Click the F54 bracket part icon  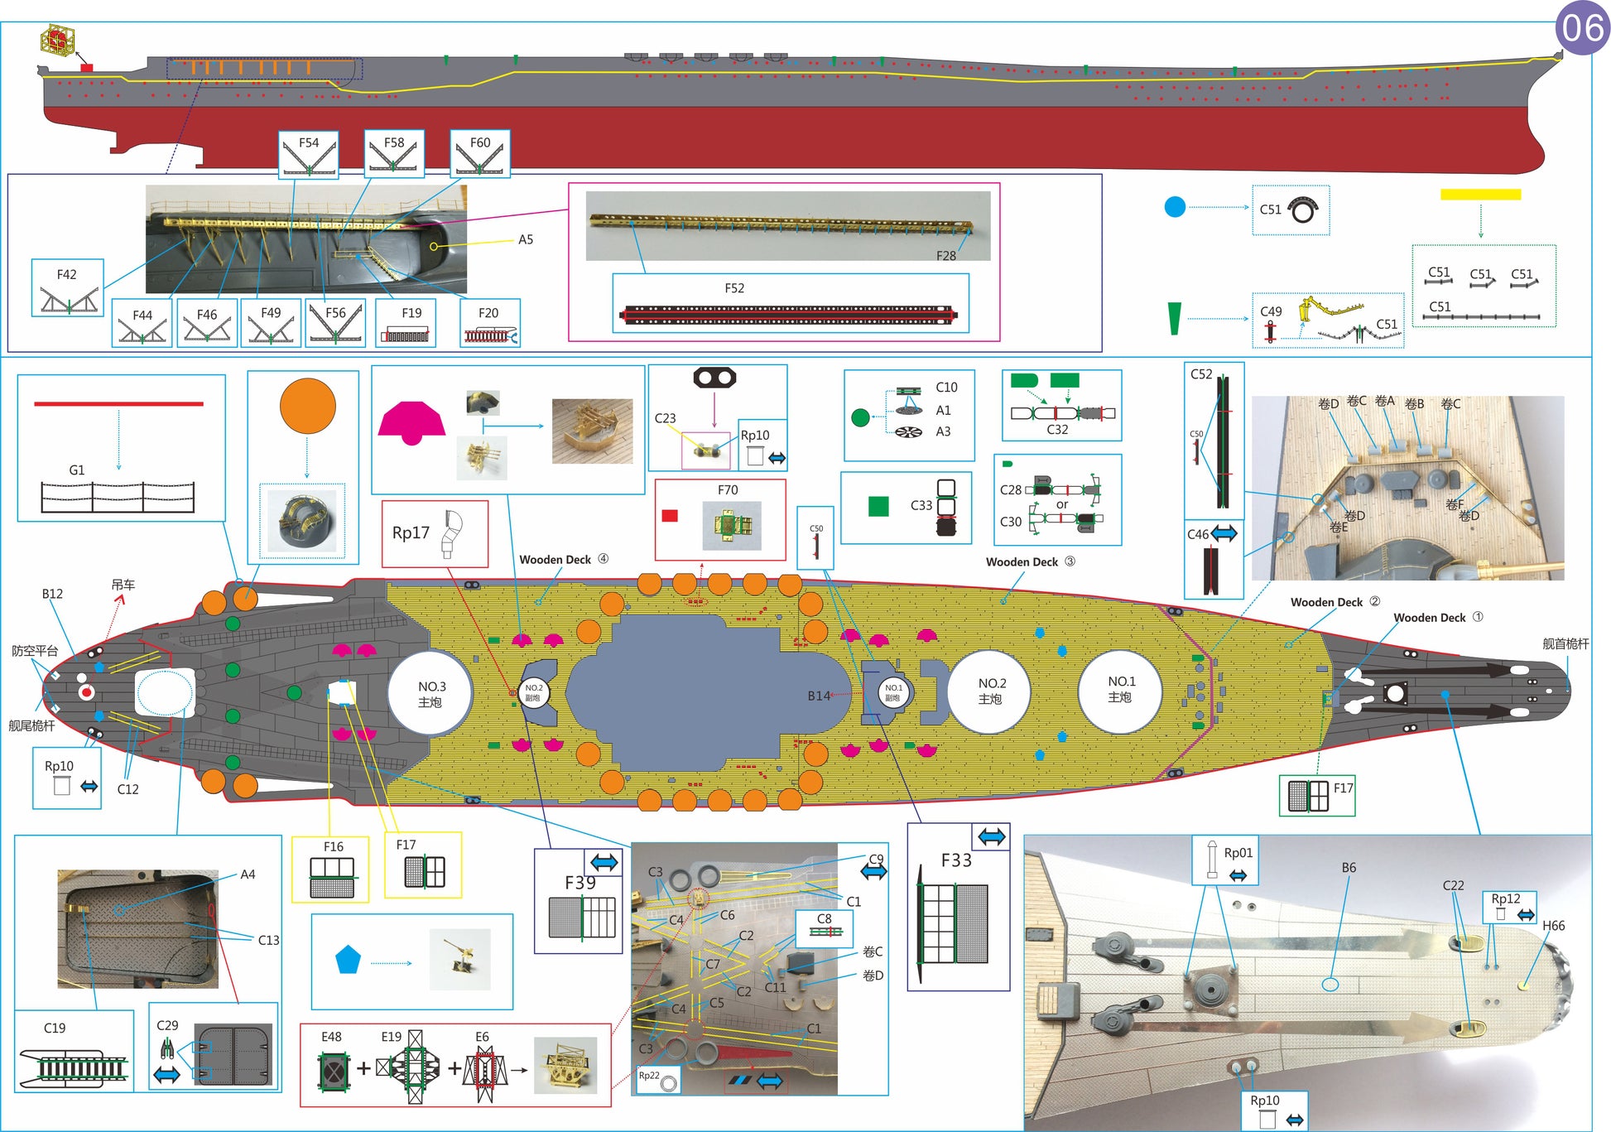coord(308,161)
